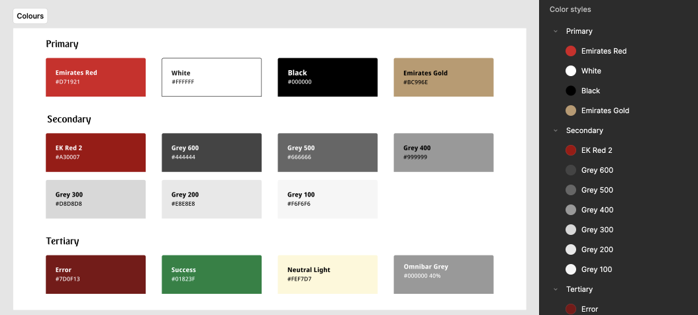
Task: Select the Grey 600 #444444 card
Action: [211, 153]
